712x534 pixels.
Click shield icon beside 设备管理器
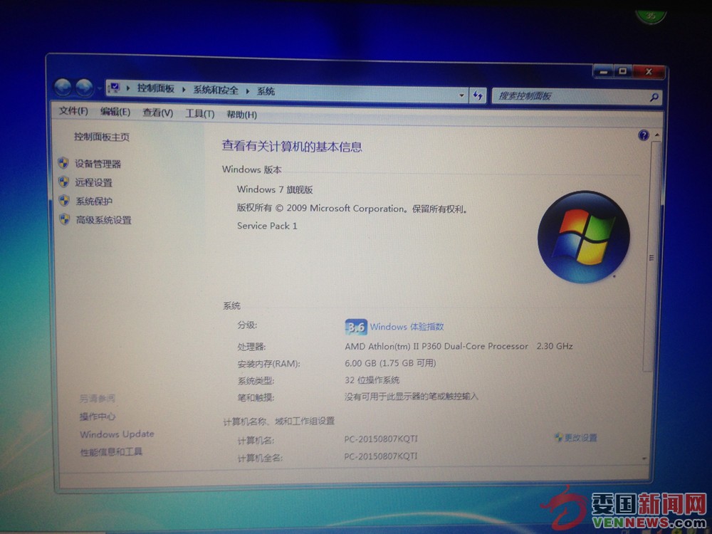click(x=63, y=163)
